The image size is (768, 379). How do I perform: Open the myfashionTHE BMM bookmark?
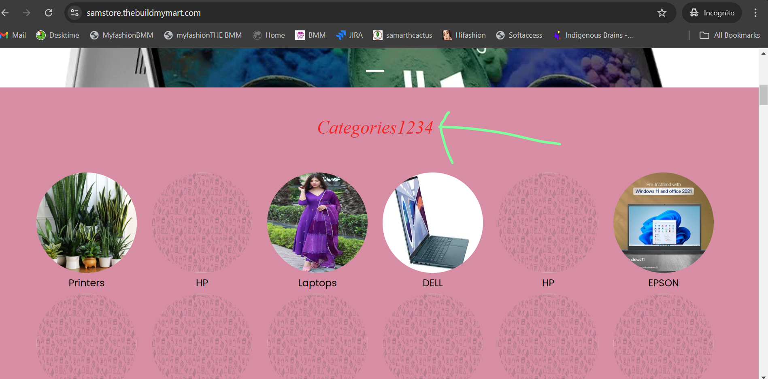coord(203,35)
